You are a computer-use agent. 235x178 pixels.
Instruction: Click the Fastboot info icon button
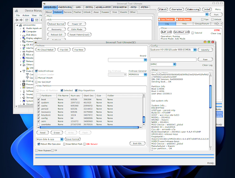[x=181, y=32]
